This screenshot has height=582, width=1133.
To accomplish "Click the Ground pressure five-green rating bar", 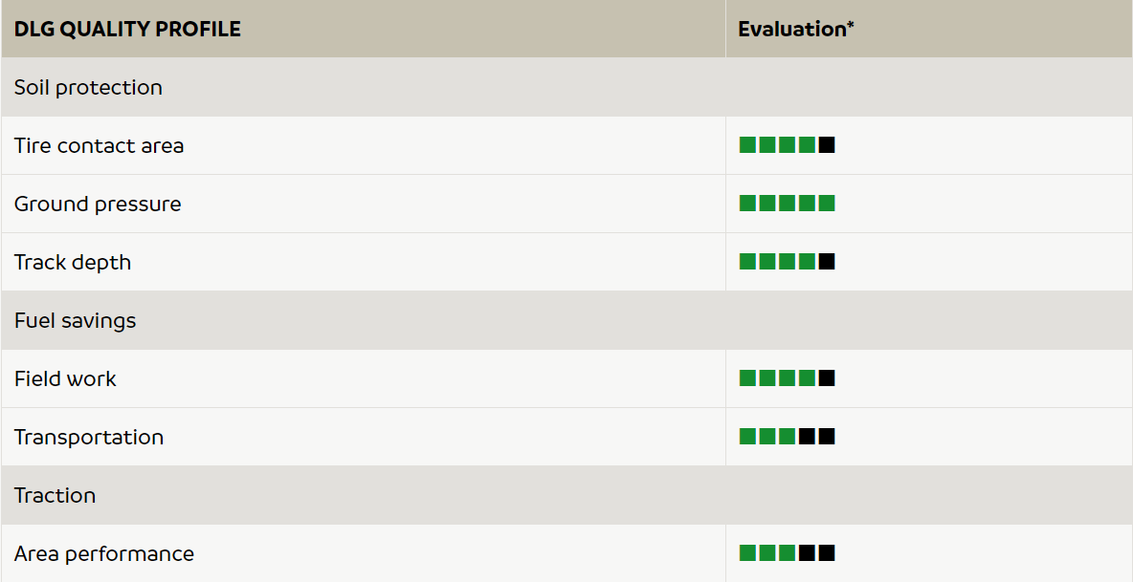I will tap(787, 204).
